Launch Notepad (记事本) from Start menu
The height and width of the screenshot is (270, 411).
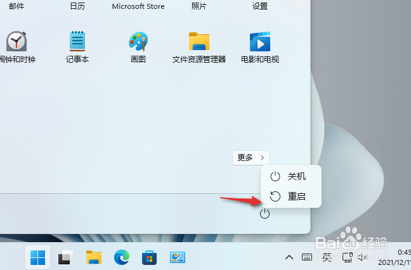[x=77, y=47]
